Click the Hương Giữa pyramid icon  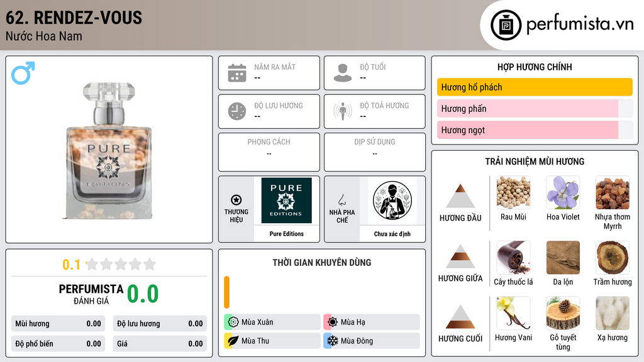pyautogui.click(x=460, y=256)
